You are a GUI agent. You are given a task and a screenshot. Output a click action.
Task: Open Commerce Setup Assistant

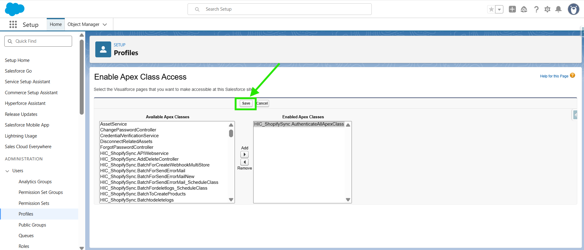(x=31, y=93)
